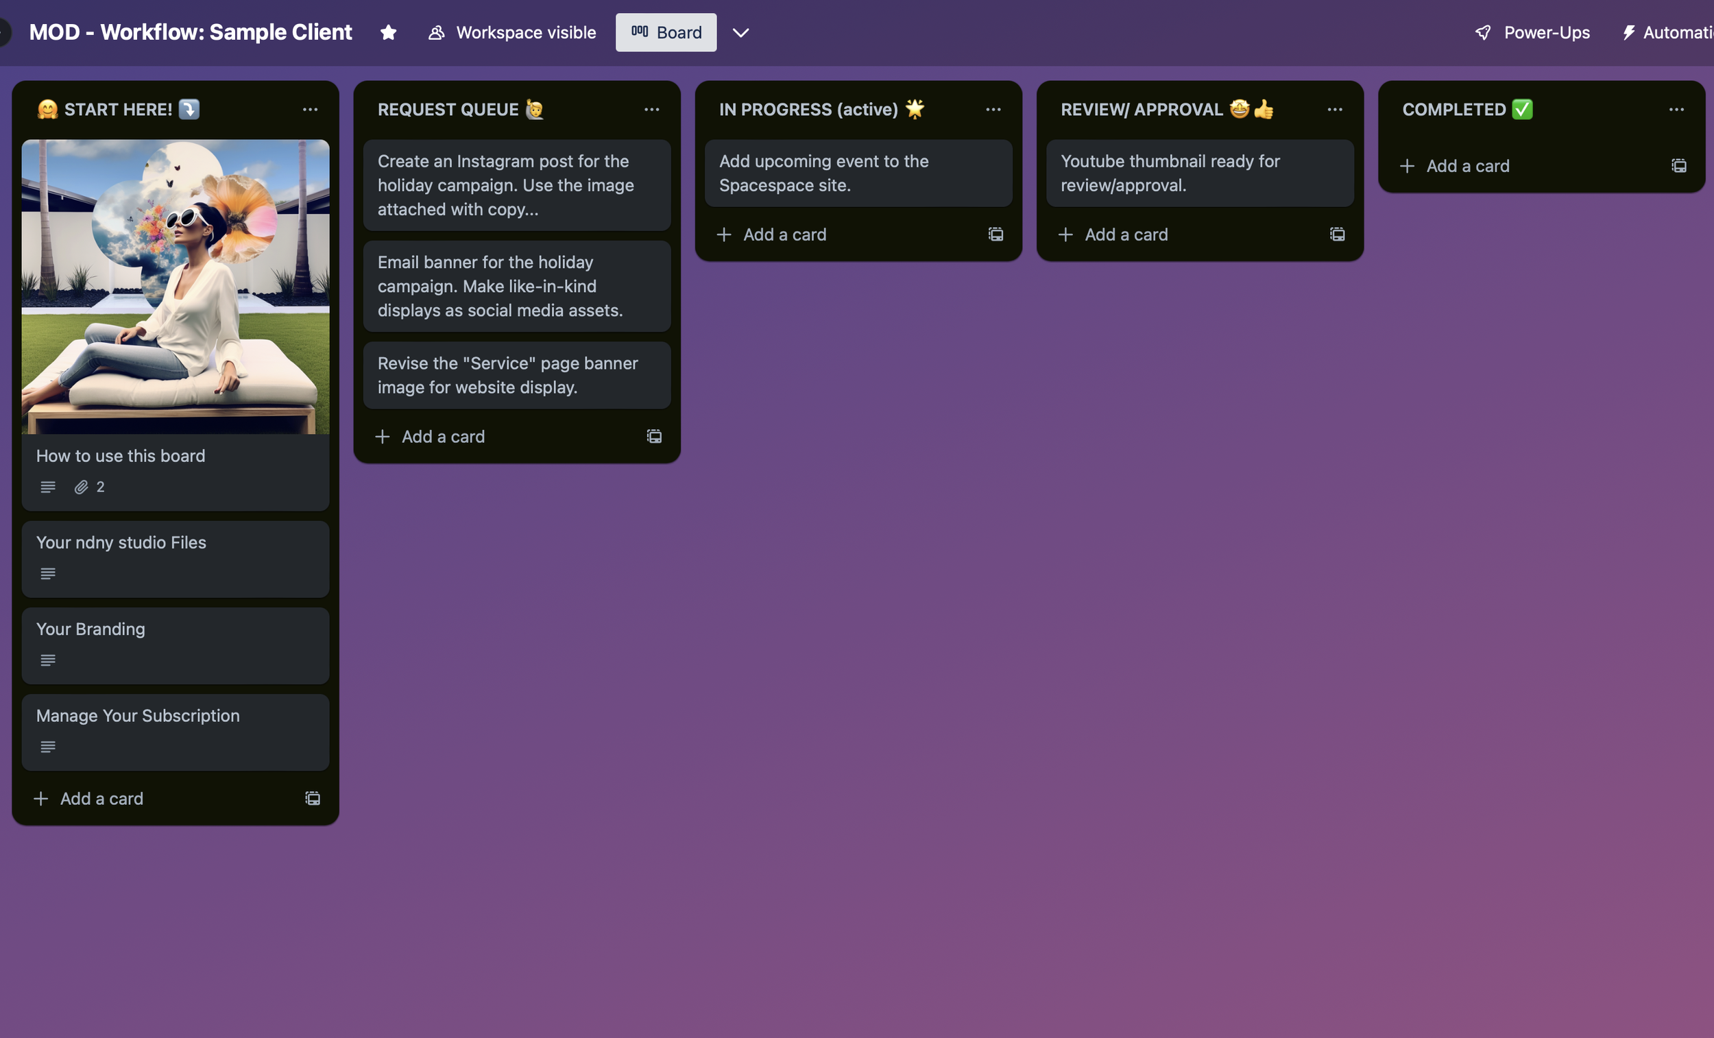
Task: Create from template icon in REQUEST QUEUE
Action: tap(655, 436)
